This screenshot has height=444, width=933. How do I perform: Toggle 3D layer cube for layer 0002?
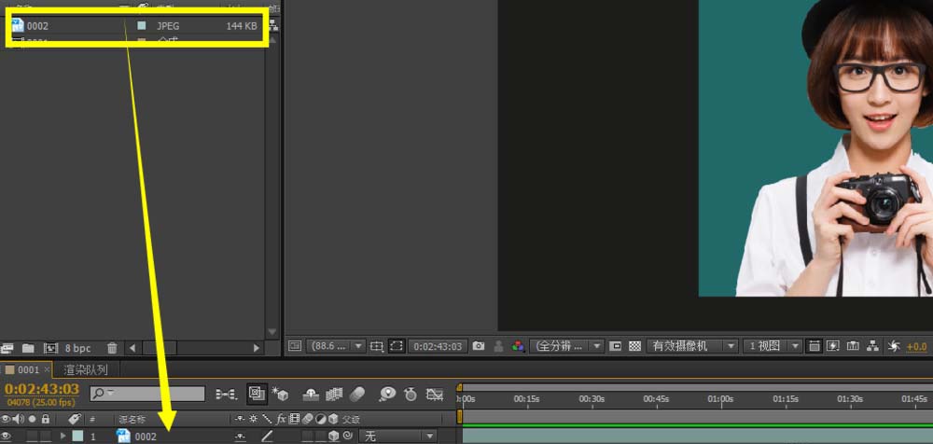(334, 437)
